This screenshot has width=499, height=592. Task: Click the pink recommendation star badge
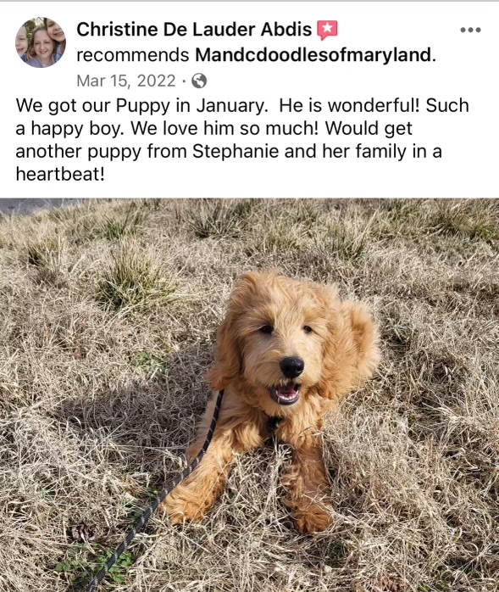(327, 31)
